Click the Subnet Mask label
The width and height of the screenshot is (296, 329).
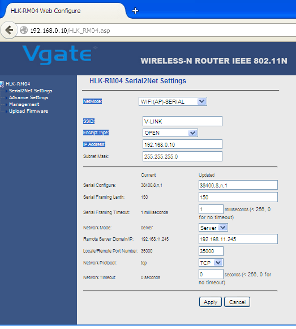pos(96,156)
